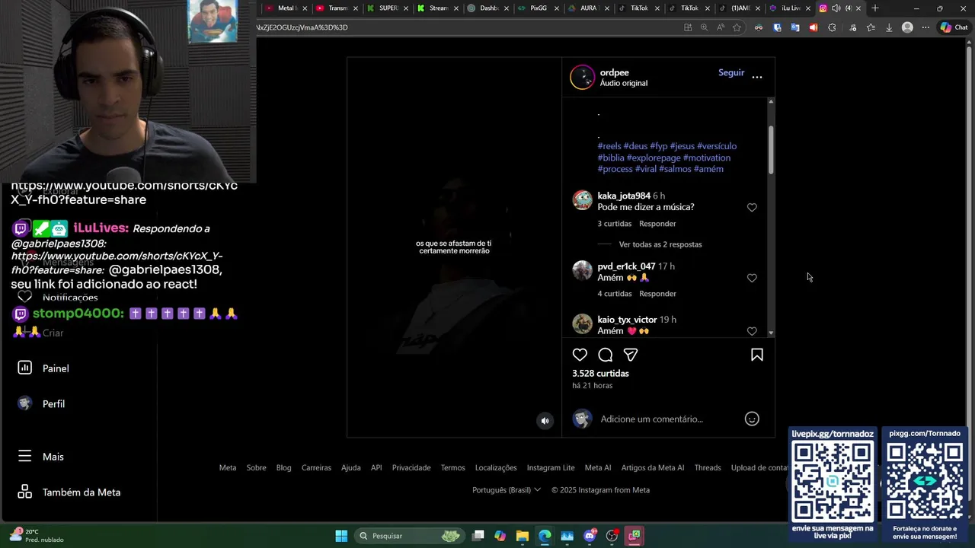View '4 curtidas' on pvd_er1ck_047 comment
The image size is (975, 548).
[614, 294]
